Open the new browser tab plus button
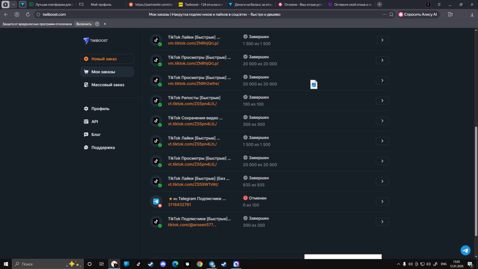 click(x=379, y=4)
